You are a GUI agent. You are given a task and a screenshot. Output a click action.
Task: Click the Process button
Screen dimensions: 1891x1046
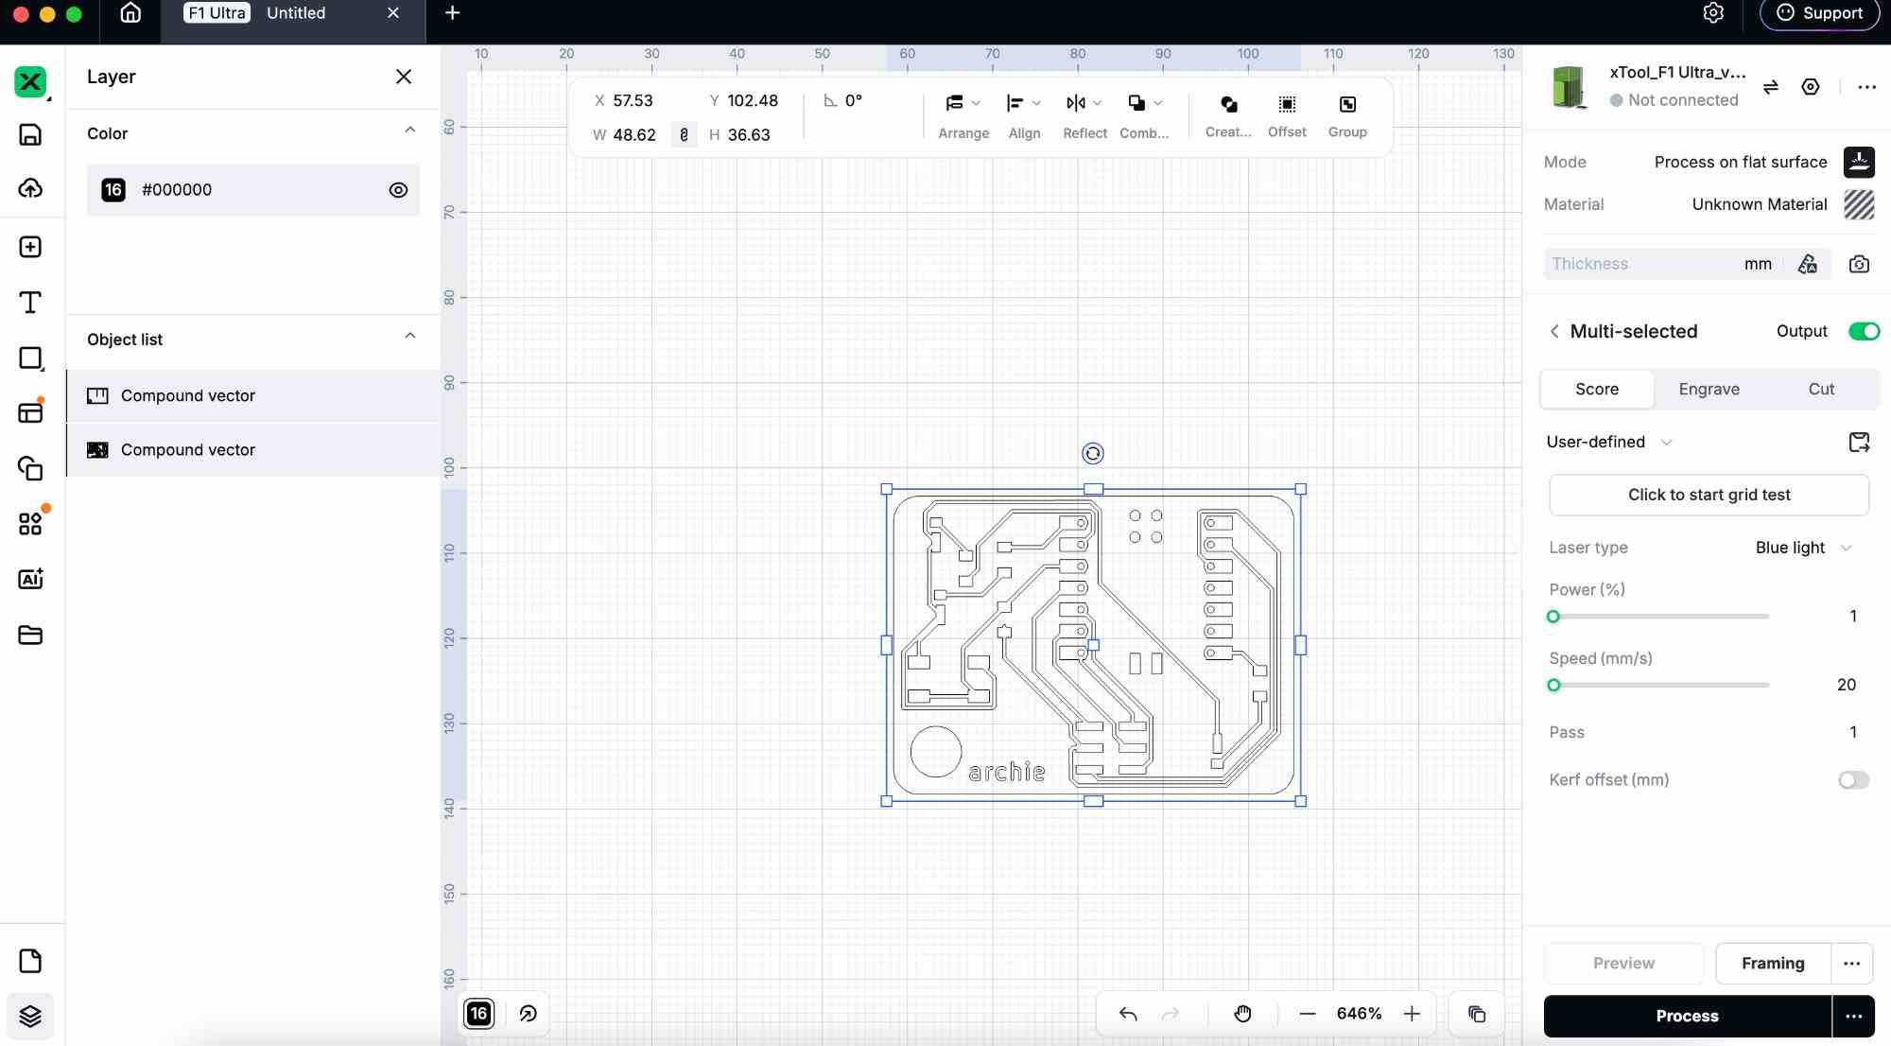point(1687,1016)
